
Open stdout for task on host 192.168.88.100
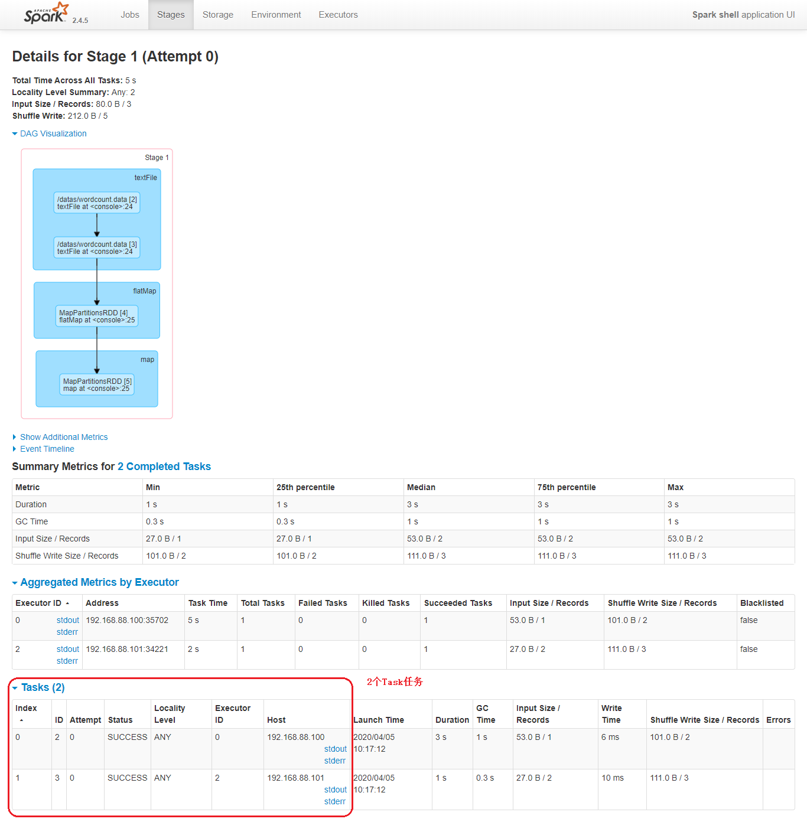pyautogui.click(x=336, y=749)
